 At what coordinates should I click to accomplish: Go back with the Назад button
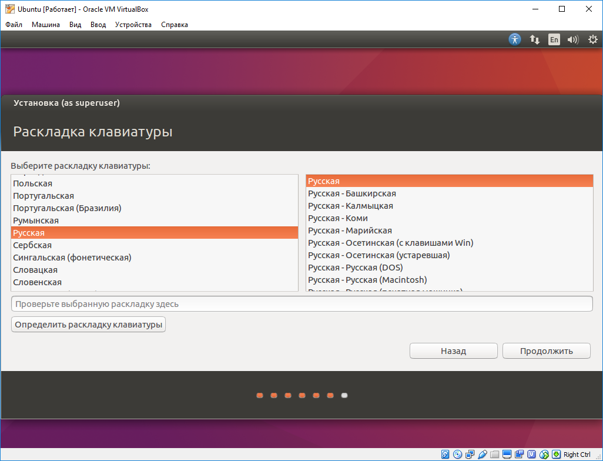(453, 351)
